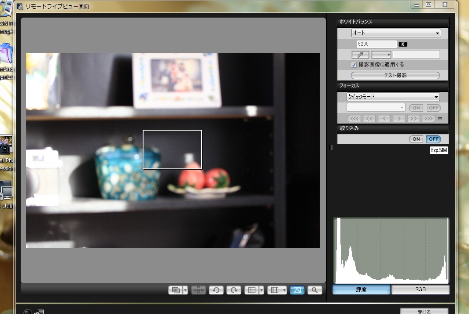Turn 絞り込み depth-of-field preview OFF
469x314 pixels.
point(434,139)
